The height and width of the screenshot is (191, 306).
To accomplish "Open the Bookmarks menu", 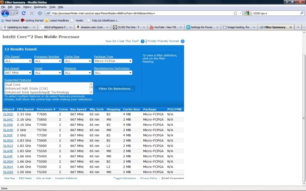I will pyautogui.click(x=40, y=7).
